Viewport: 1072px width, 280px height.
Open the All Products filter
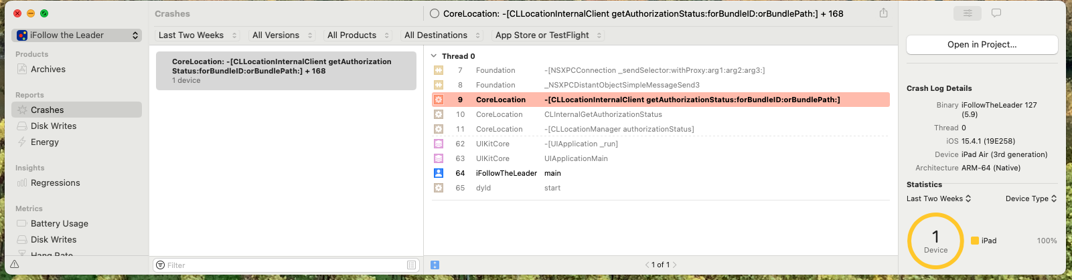click(x=358, y=35)
